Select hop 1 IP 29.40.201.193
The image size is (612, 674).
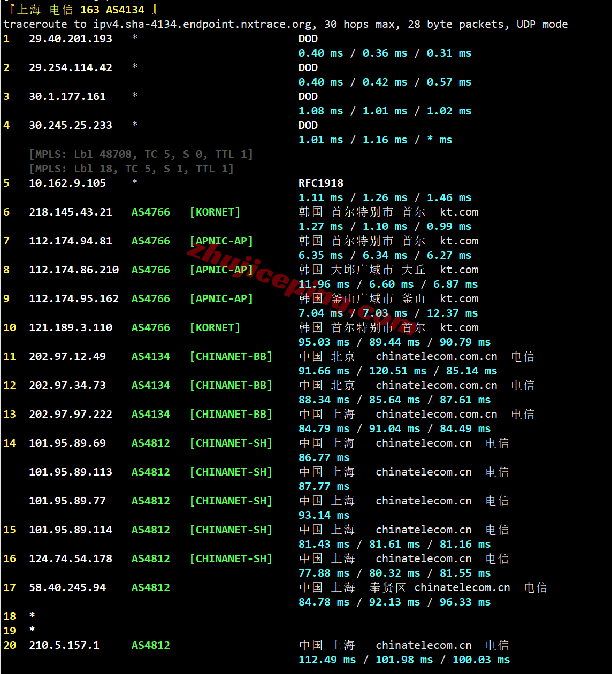[71, 39]
